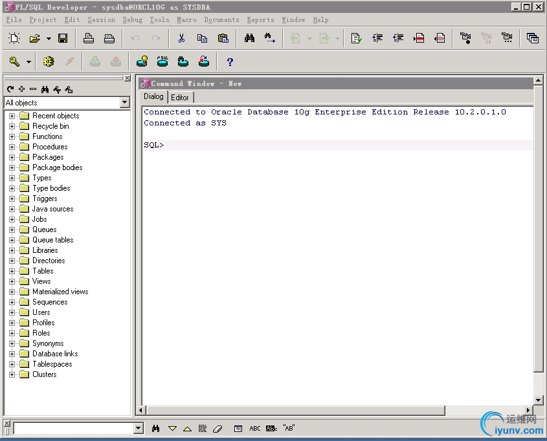
Task: Open the dropdown arrow next to Open icon
Action: [x=49, y=38]
